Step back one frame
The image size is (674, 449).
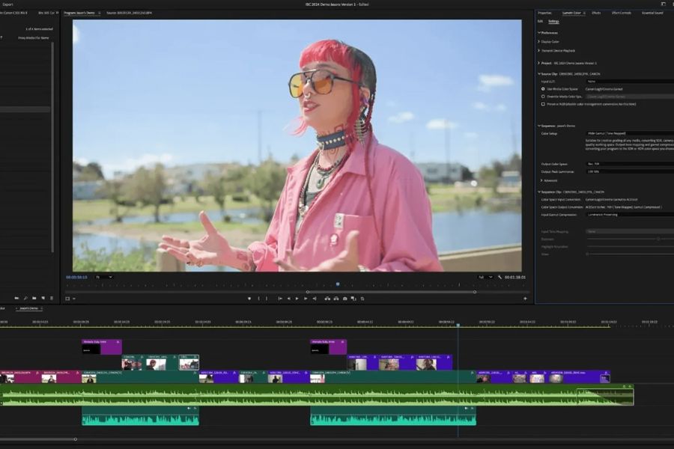(288, 299)
